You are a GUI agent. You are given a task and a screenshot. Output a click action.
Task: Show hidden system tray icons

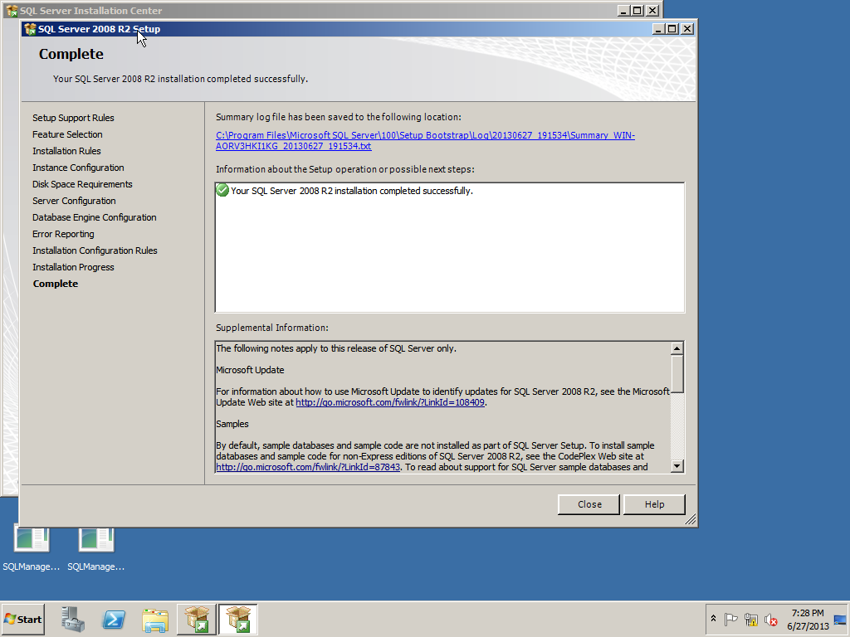pos(713,619)
